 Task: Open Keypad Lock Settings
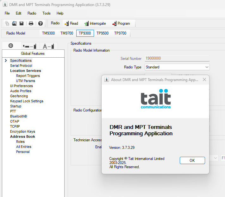coord(27,101)
